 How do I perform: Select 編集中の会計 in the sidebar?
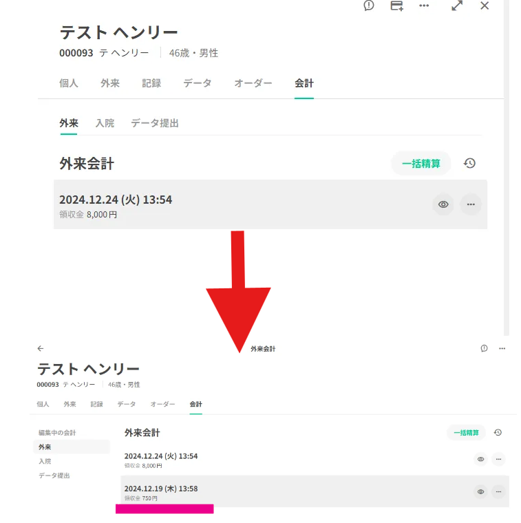pos(57,432)
